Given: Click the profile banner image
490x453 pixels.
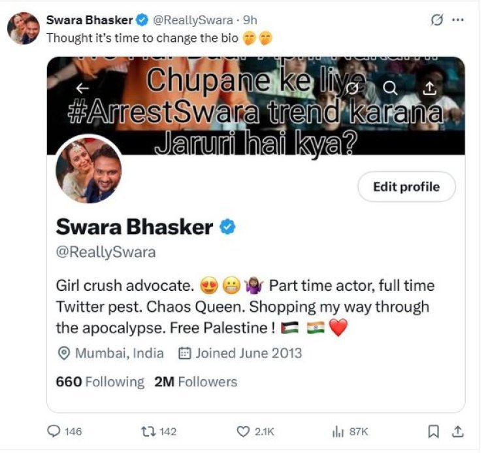Looking at the screenshot, I should (x=255, y=106).
